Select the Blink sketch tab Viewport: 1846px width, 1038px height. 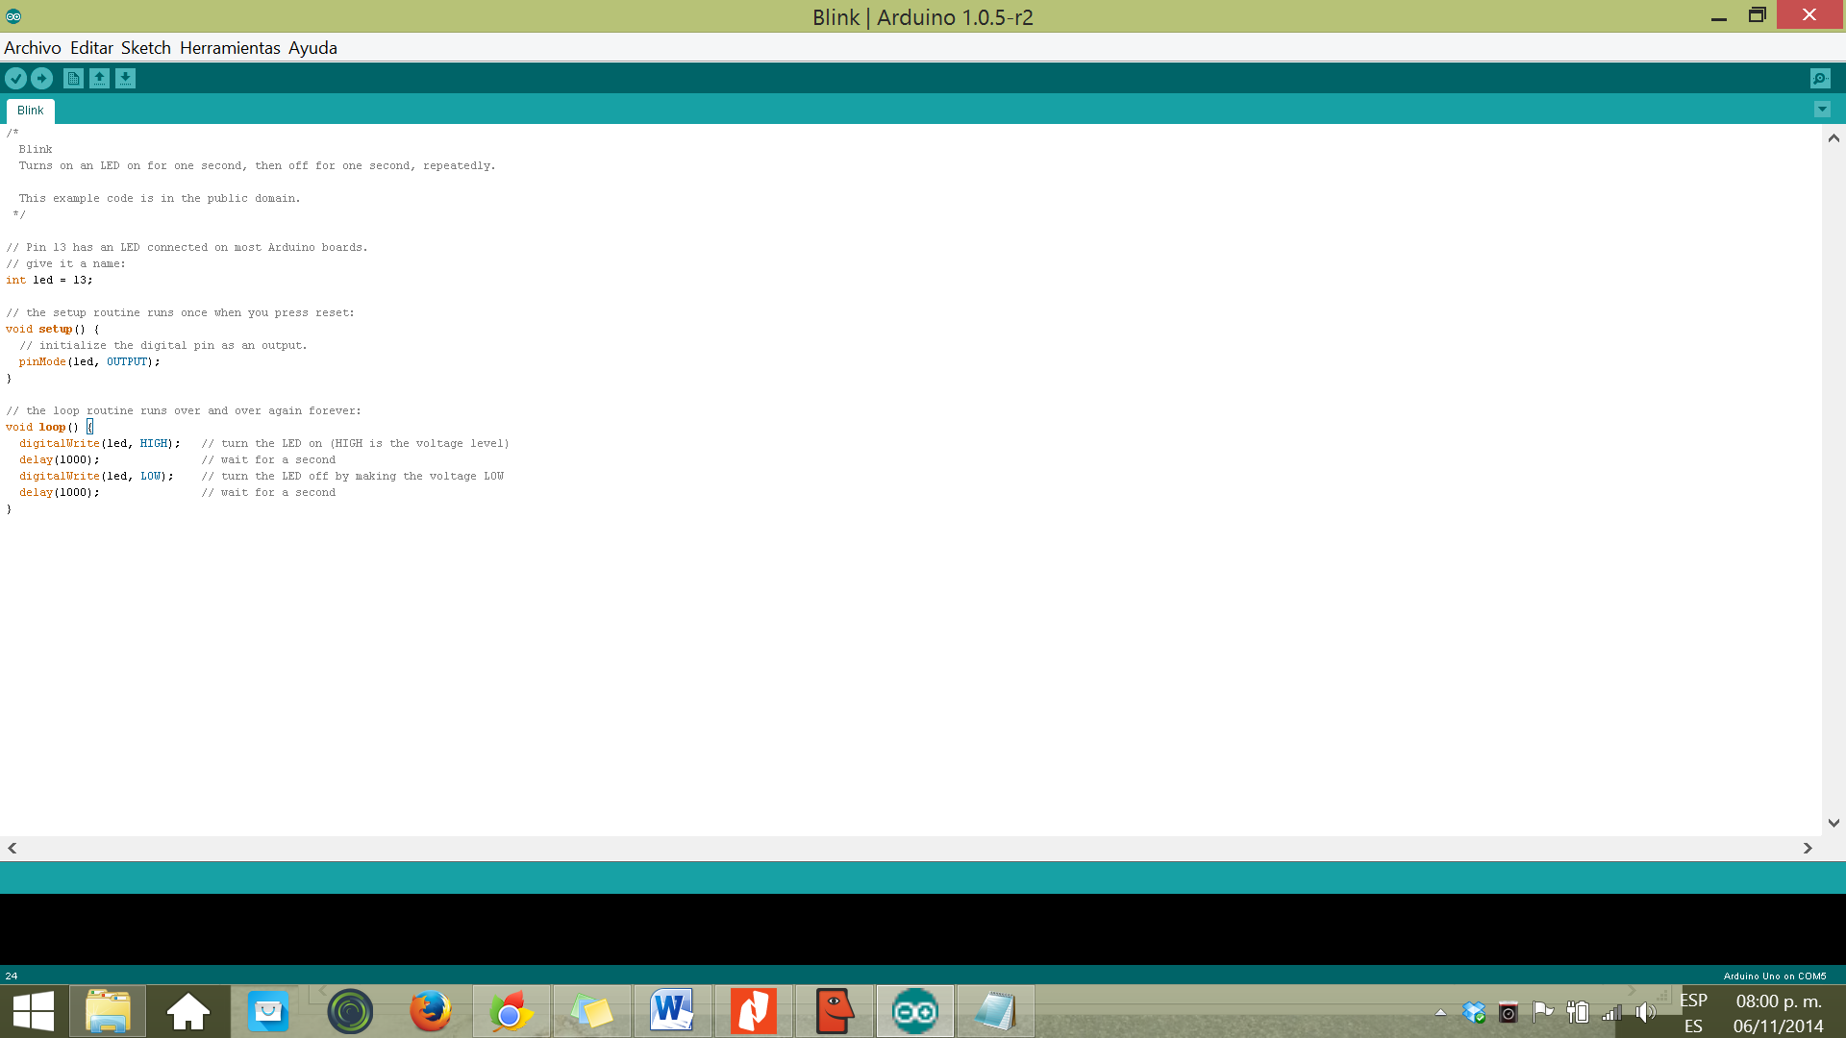(x=30, y=111)
